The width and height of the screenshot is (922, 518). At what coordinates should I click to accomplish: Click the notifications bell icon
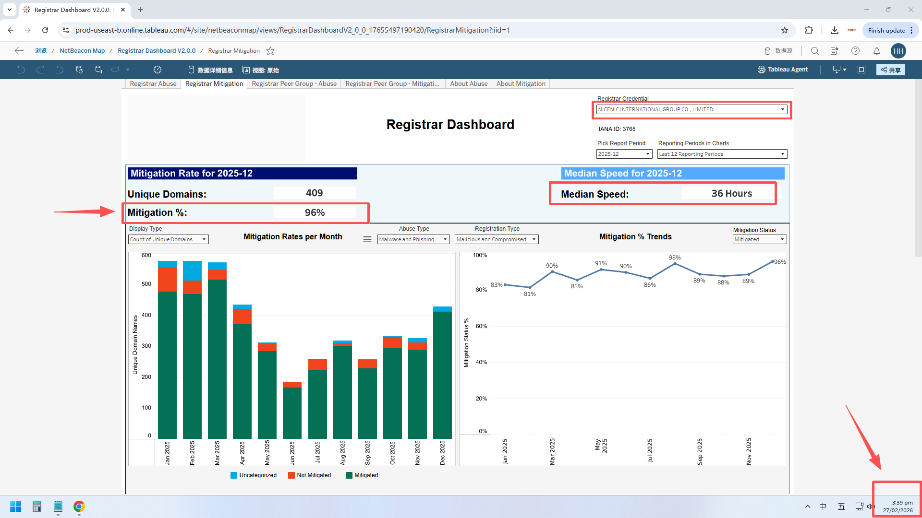point(876,51)
